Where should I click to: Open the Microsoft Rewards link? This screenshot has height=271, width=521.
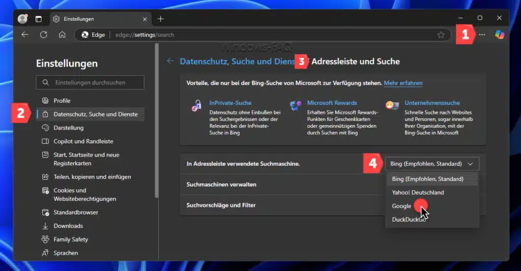[332, 103]
